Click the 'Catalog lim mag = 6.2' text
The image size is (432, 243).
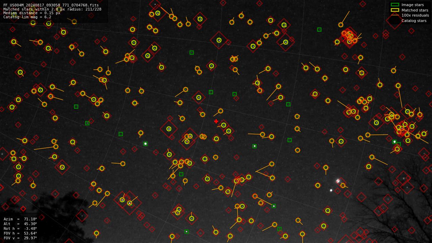[27, 17]
